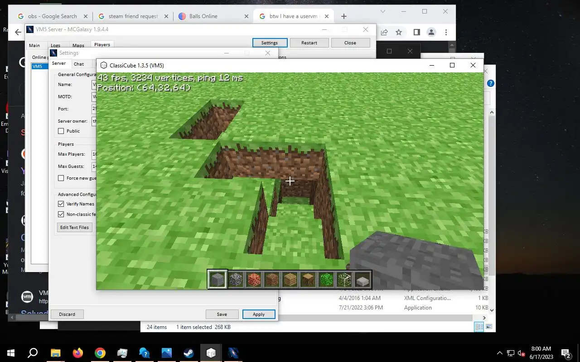Click the Apply button in Settings
This screenshot has height=362, width=580.
(x=259, y=314)
